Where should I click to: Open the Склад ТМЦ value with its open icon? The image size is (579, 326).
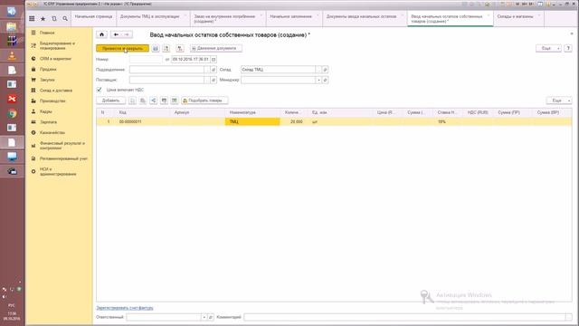tap(325, 70)
